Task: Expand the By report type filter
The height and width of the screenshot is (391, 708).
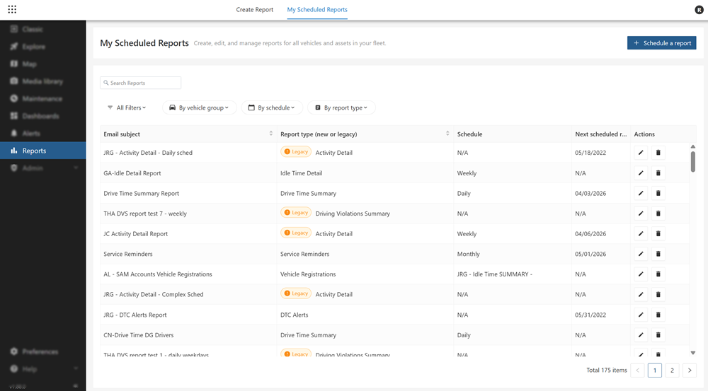Action: click(341, 107)
